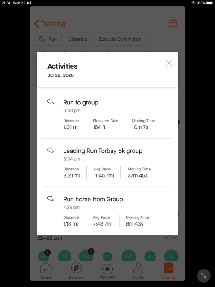
Task: Open the calendar icon at top right
Action: [x=173, y=23]
